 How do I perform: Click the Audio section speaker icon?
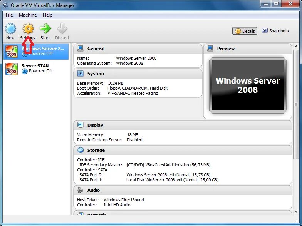[x=80, y=190]
